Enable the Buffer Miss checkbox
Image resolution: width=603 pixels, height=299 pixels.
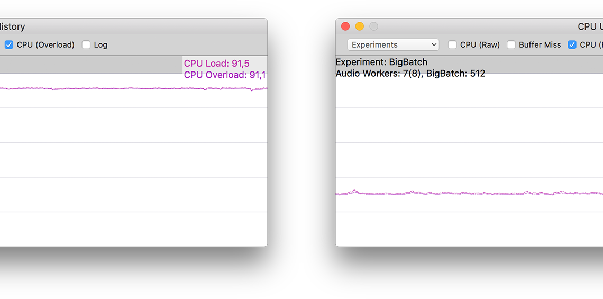pyautogui.click(x=511, y=45)
